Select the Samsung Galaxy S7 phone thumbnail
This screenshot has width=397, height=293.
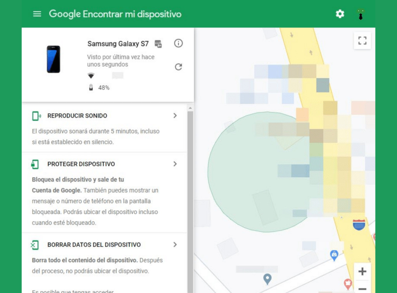pyautogui.click(x=54, y=59)
